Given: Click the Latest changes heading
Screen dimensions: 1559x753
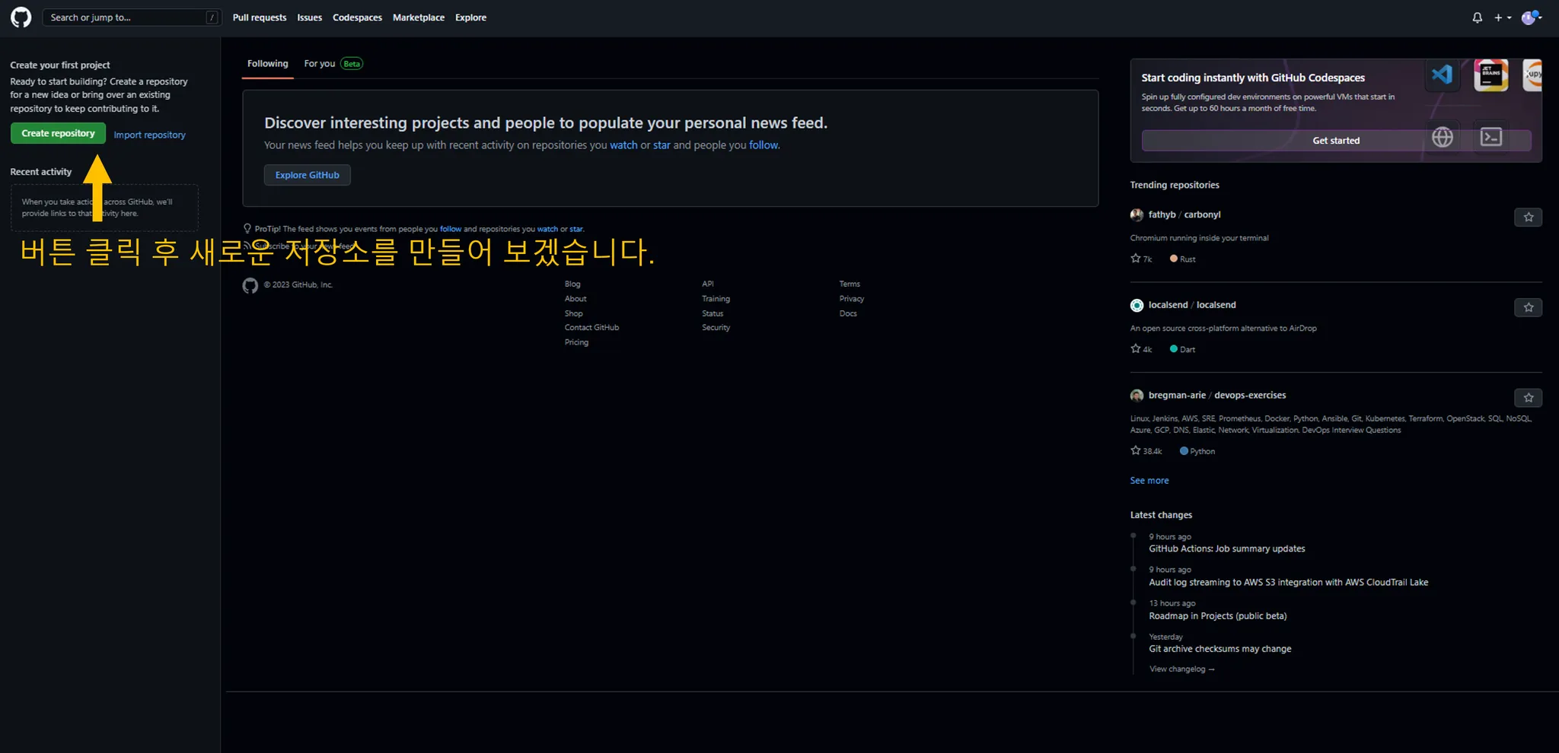Looking at the screenshot, I should [1161, 515].
